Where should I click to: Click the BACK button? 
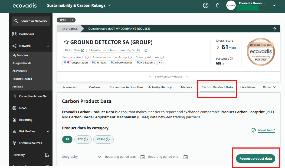[66, 20]
